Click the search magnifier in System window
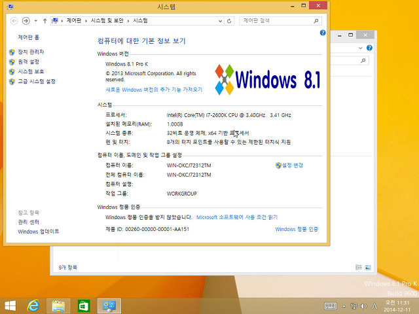This screenshot has height=314, width=419. (x=316, y=20)
